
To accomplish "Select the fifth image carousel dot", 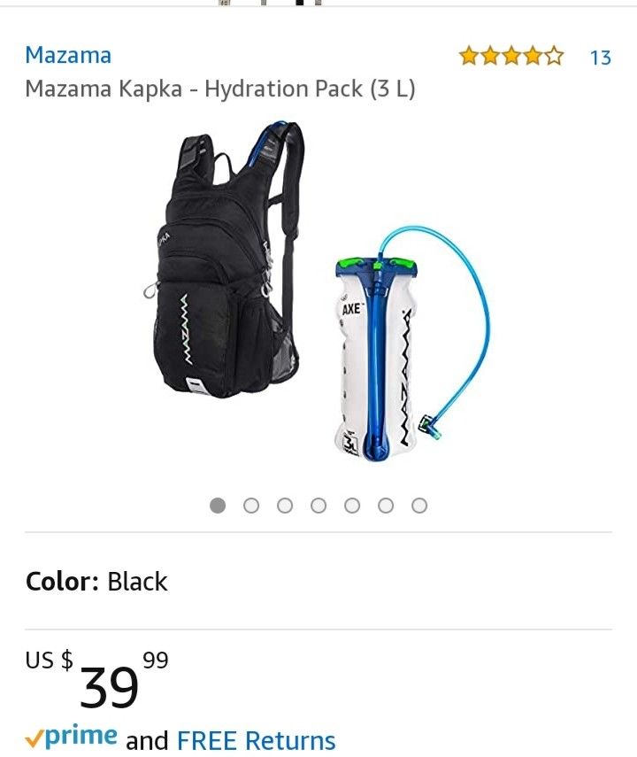I will (352, 506).
